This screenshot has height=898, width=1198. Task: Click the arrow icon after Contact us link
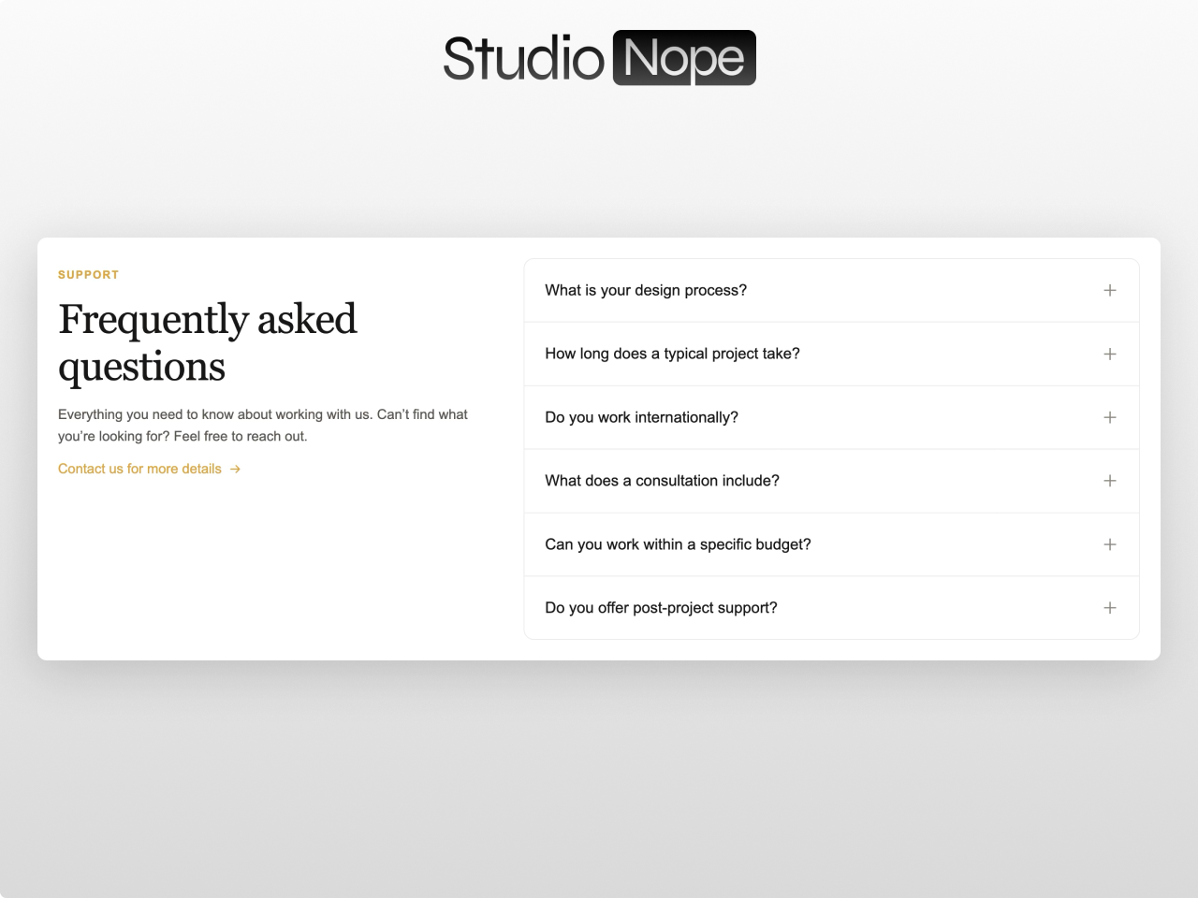click(x=235, y=469)
